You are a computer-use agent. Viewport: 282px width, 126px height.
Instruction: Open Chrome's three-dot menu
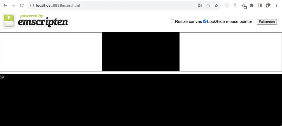[276, 6]
